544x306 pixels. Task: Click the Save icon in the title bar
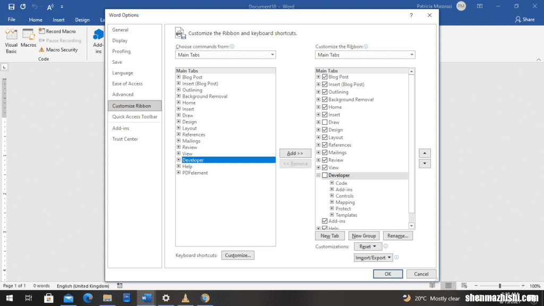click(x=12, y=6)
